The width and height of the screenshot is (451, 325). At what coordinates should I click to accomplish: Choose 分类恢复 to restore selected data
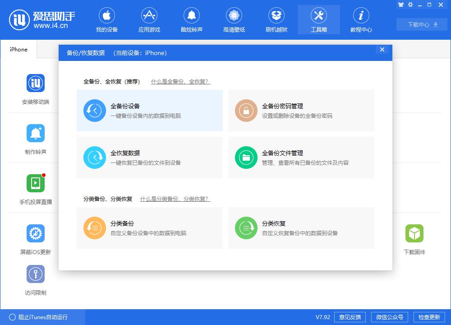(301, 228)
